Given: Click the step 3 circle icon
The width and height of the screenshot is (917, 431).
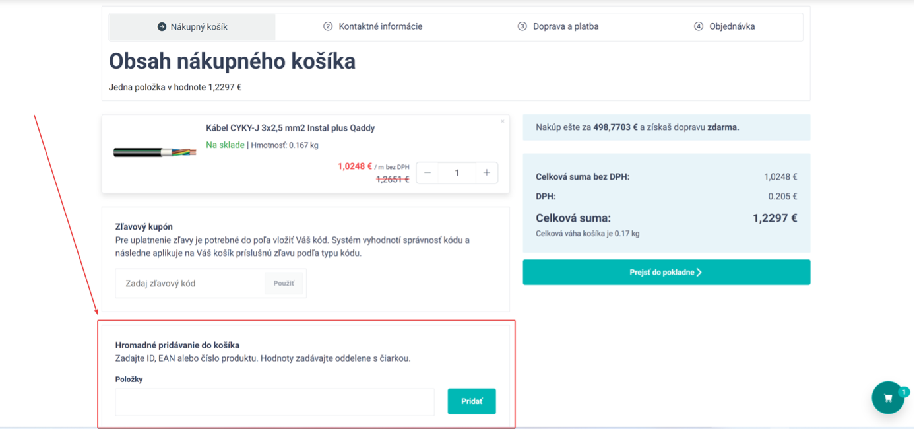Looking at the screenshot, I should coord(522,26).
